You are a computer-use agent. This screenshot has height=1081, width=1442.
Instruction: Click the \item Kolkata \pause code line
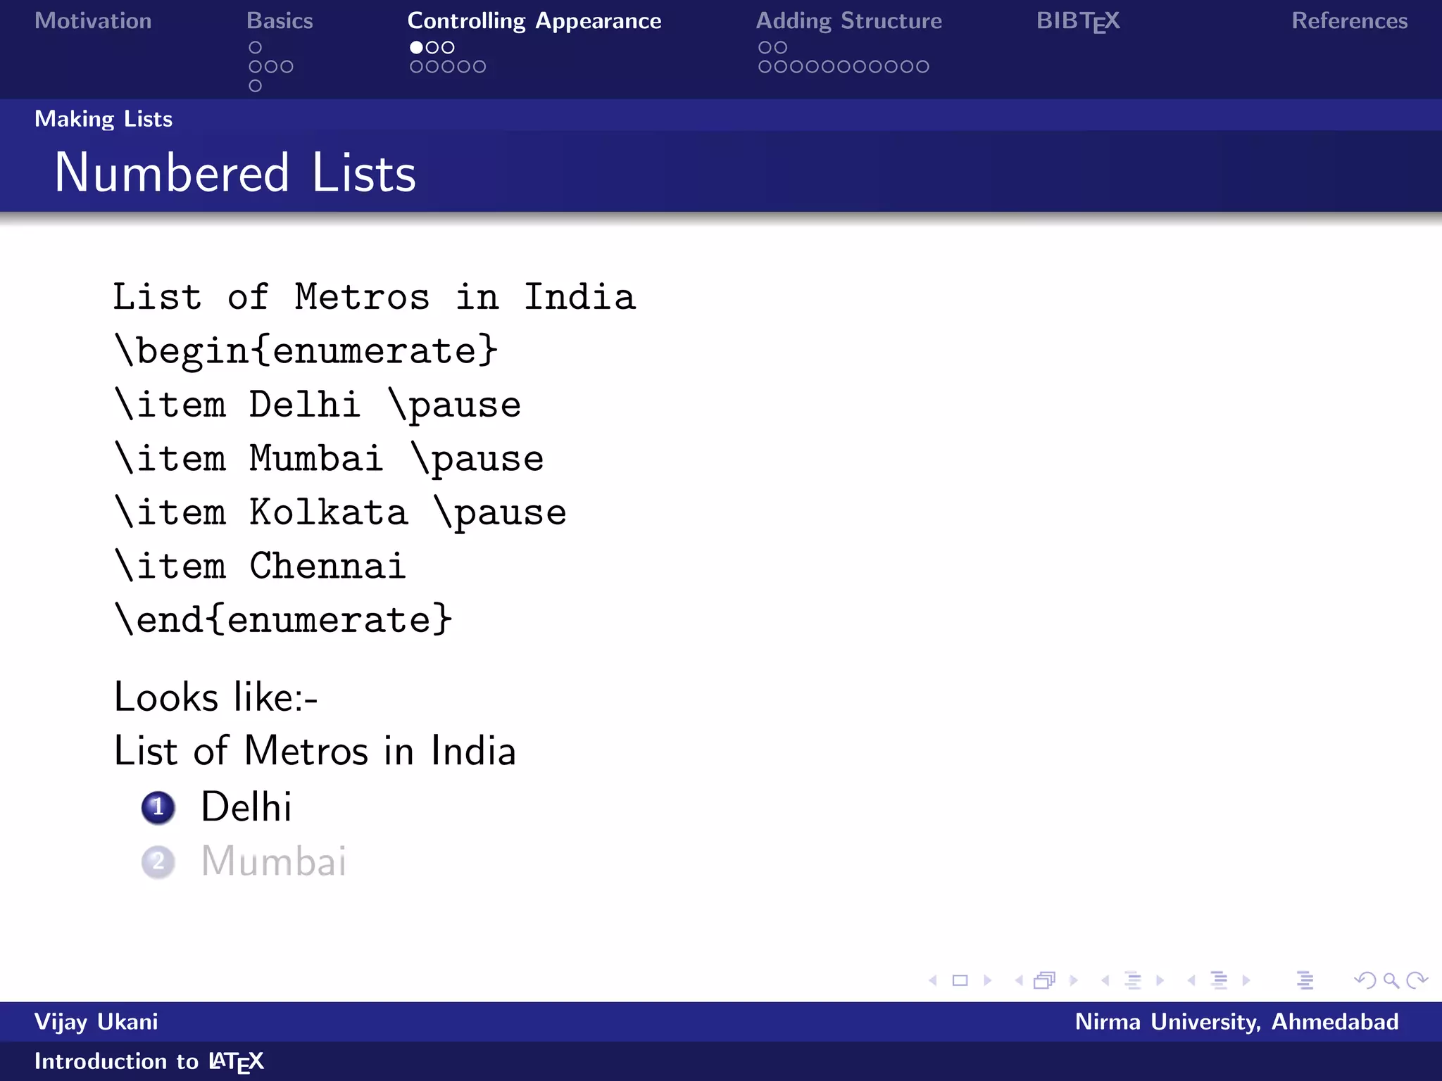(340, 512)
